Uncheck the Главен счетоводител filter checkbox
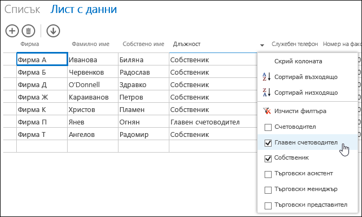This screenshot has width=362, height=217. (x=268, y=143)
